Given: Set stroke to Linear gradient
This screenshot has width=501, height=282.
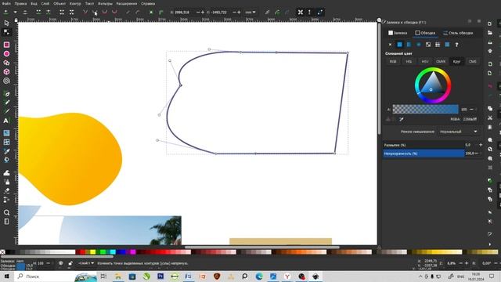Looking at the screenshot, I should 409,45.
